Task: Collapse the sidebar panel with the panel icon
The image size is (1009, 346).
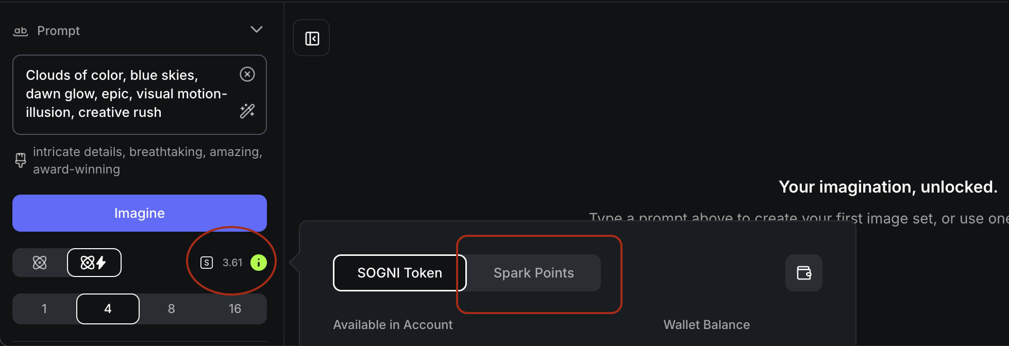Action: coord(312,38)
